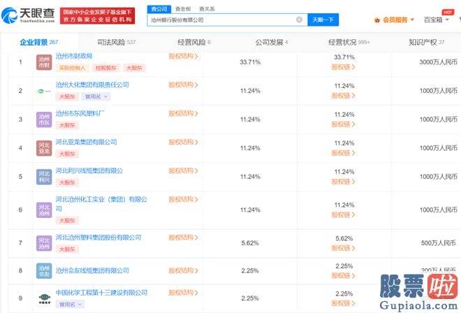The width and height of the screenshot is (461, 313).
Task: Open 股权结构 for 河北利兴线缆集团
Action: coord(183,170)
